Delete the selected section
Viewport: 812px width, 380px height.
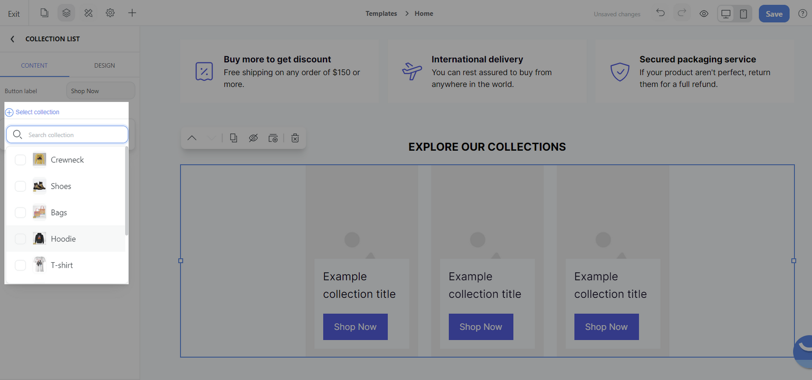click(x=295, y=138)
